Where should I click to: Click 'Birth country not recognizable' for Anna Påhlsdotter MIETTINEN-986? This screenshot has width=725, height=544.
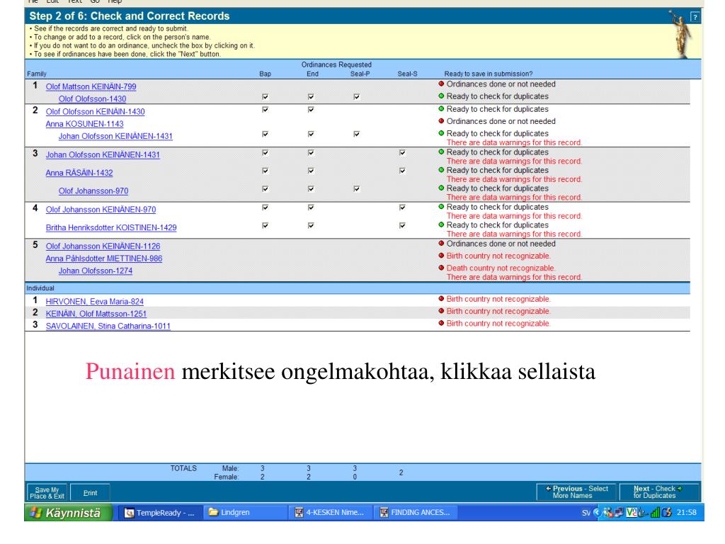[498, 256]
